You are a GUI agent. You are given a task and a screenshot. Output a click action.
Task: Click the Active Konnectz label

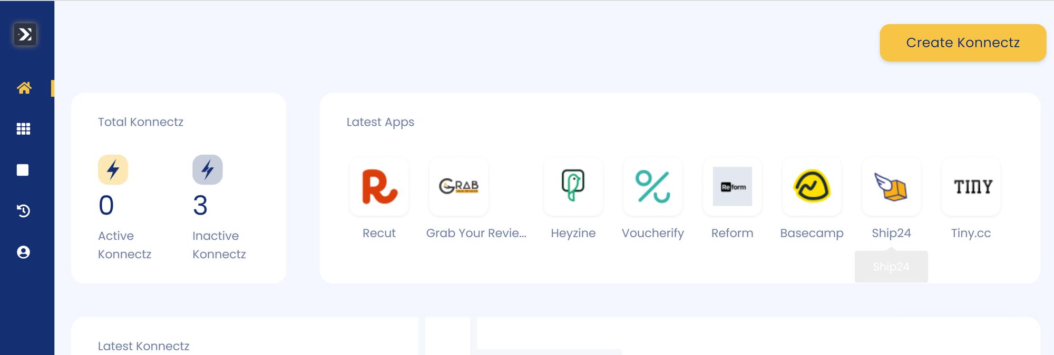point(124,245)
